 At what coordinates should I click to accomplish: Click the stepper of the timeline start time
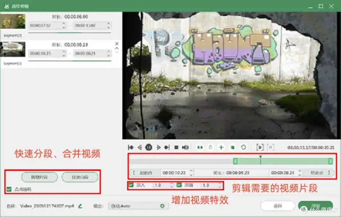191,173
